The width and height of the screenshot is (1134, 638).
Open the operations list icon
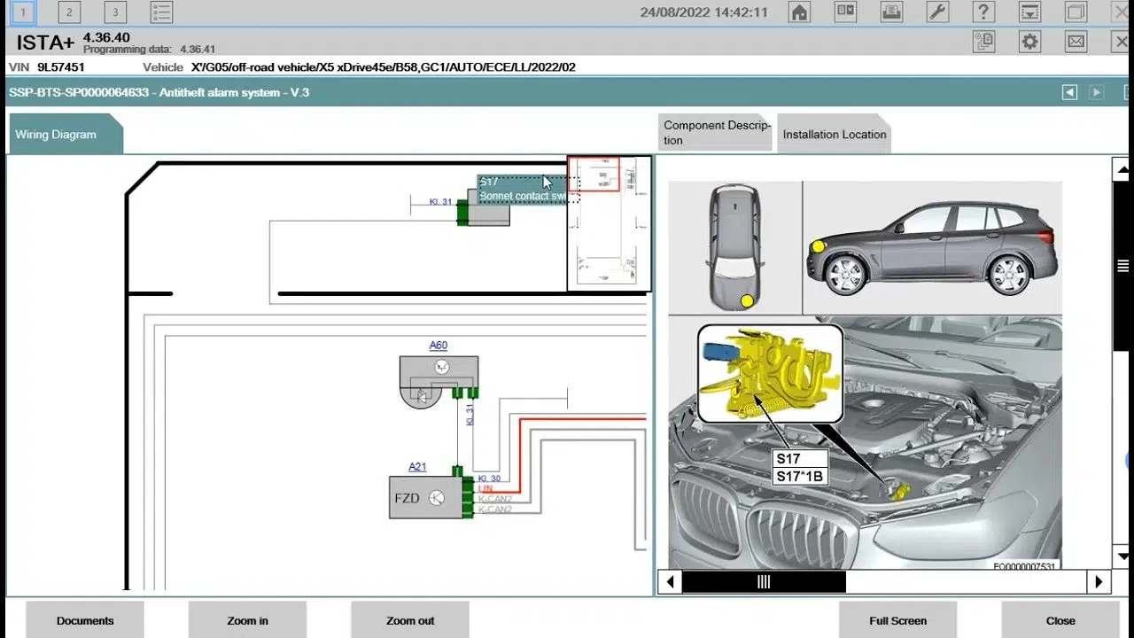pos(161,12)
